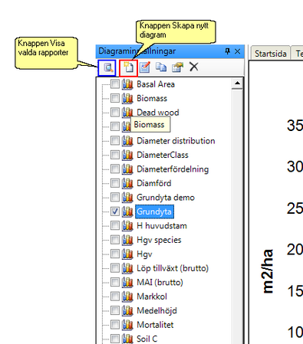Viewport: 303px width, 344px height.
Task: Select the Dead wood diagram label
Action: pos(158,113)
